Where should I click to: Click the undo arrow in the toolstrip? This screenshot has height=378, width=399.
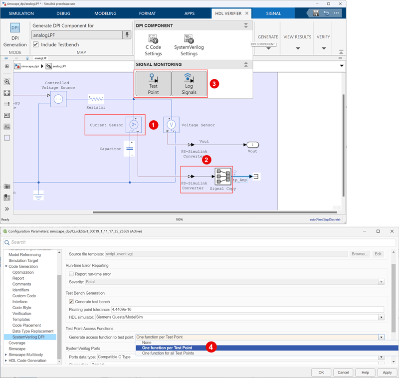point(326,13)
